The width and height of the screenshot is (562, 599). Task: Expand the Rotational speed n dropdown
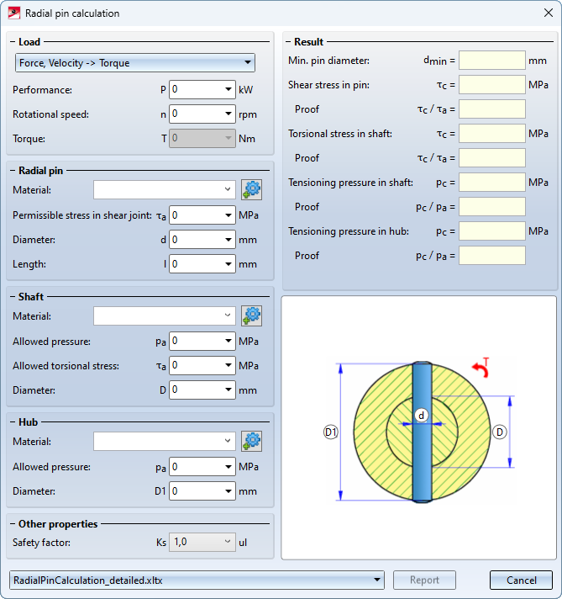(228, 114)
